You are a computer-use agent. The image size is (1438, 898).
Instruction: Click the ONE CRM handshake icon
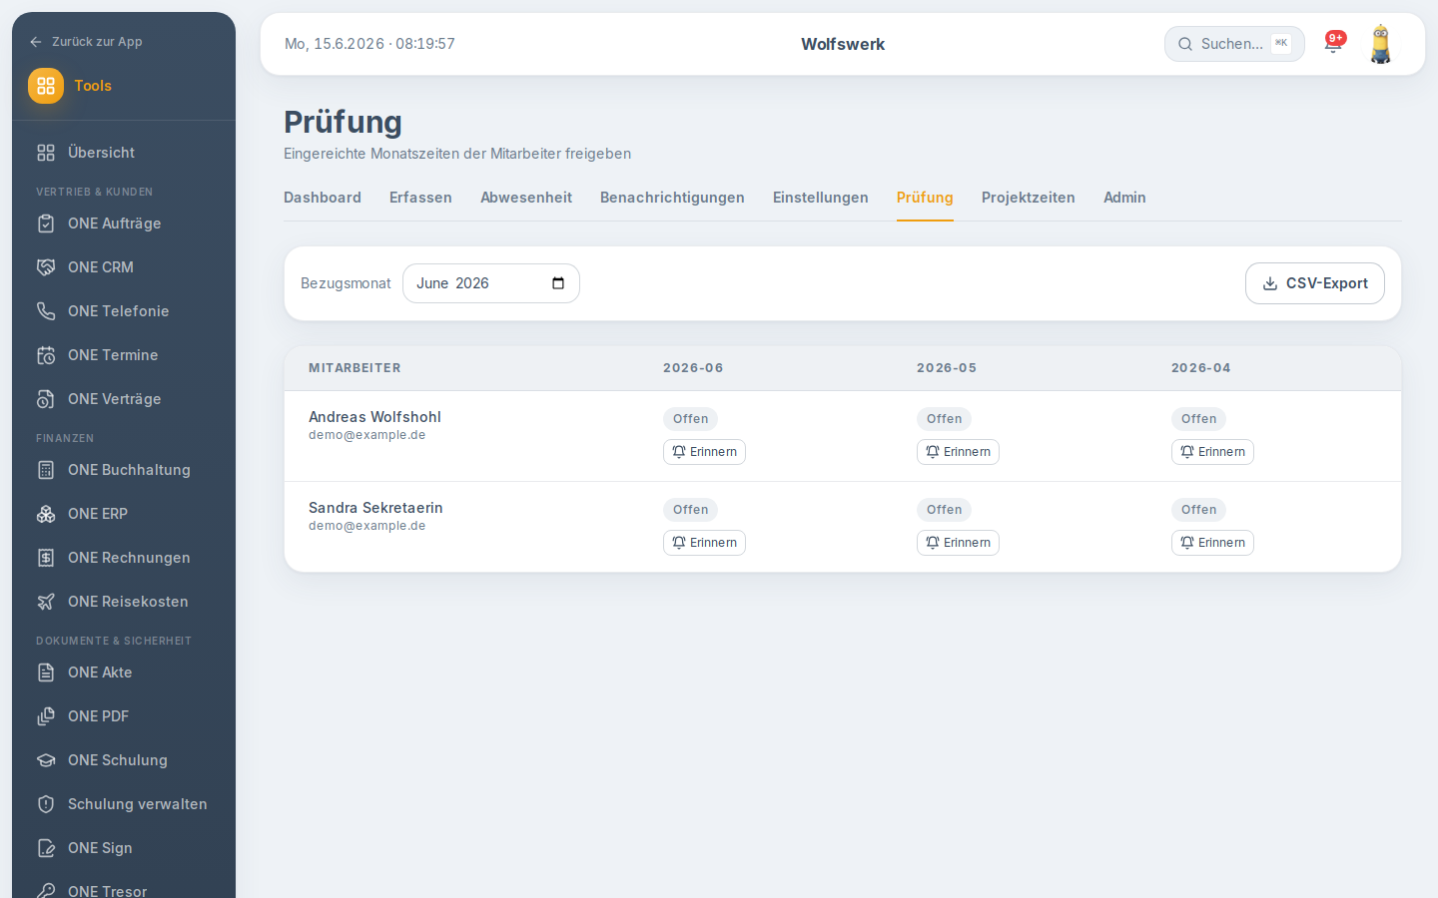tap(46, 267)
